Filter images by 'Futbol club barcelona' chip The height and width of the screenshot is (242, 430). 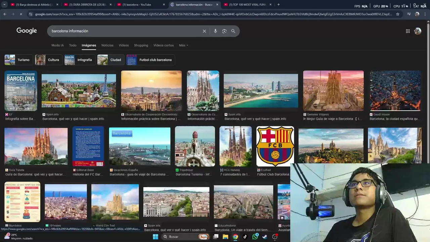pos(150,60)
